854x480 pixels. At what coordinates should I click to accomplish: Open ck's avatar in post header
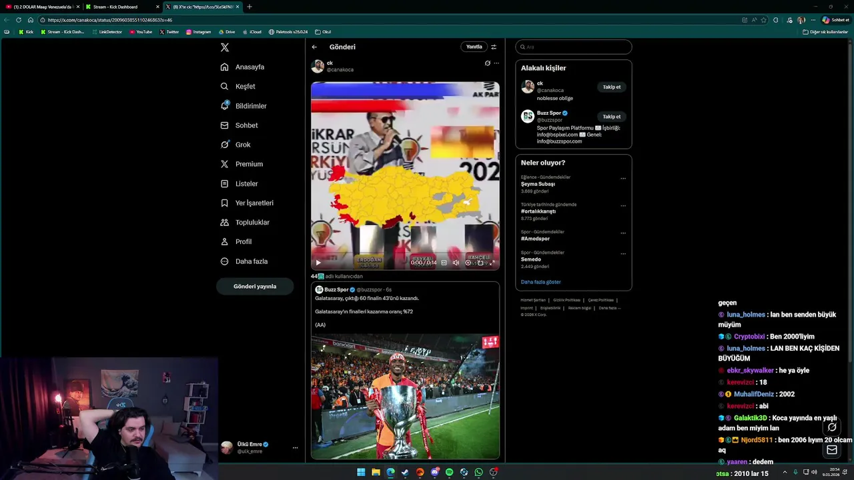pos(318,66)
